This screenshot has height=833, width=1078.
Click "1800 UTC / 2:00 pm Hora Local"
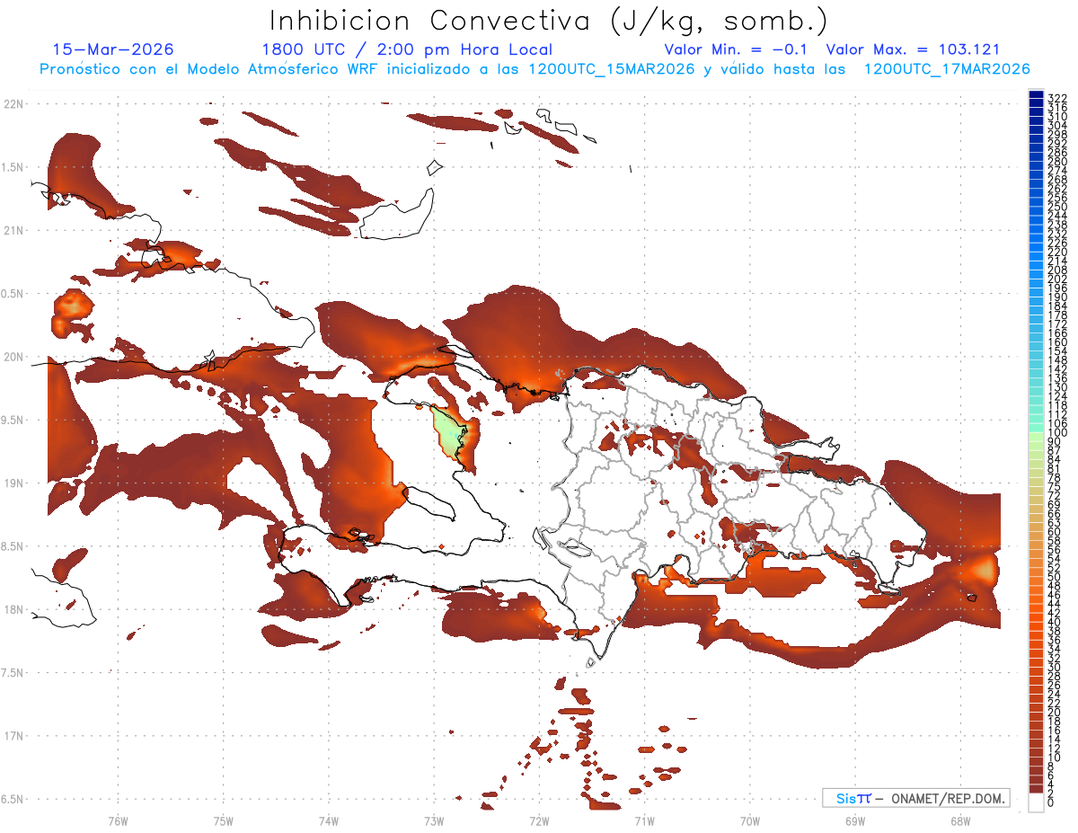[407, 49]
